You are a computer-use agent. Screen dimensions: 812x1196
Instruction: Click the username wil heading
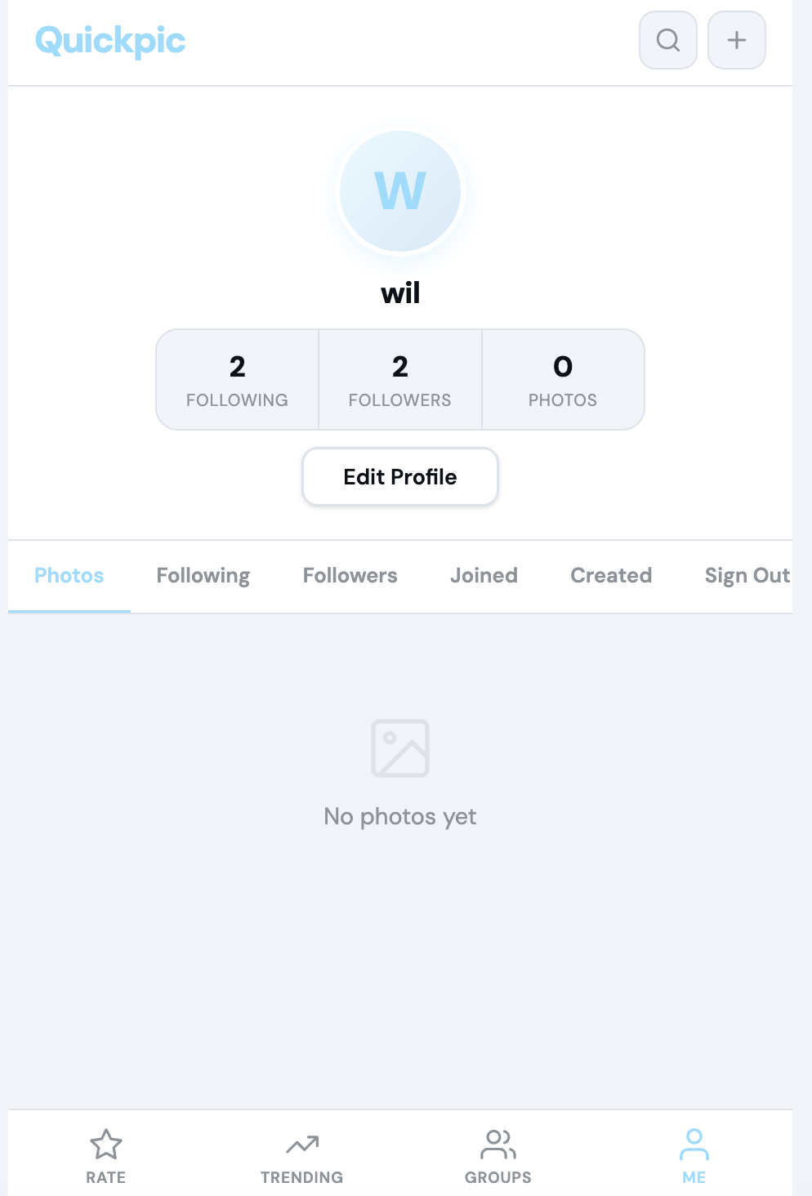tap(400, 292)
